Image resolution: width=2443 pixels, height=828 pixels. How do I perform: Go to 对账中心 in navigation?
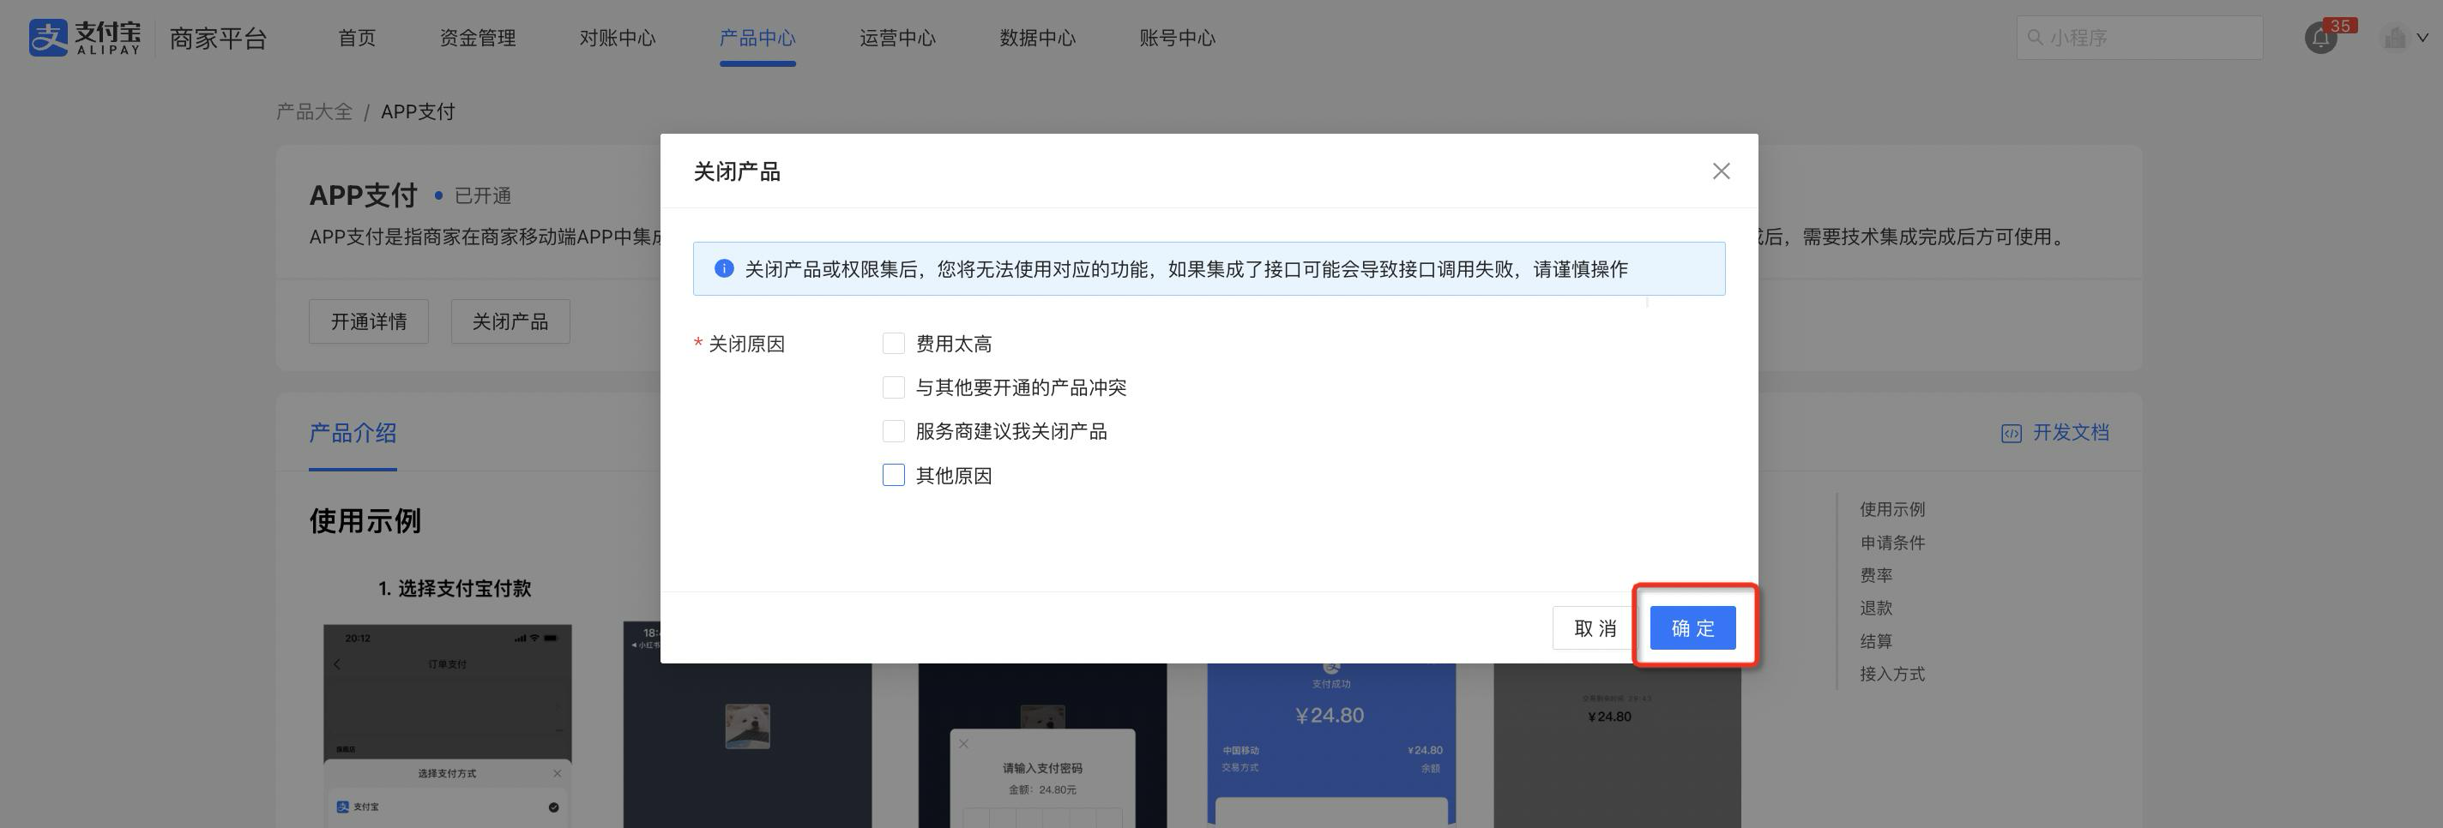click(618, 38)
